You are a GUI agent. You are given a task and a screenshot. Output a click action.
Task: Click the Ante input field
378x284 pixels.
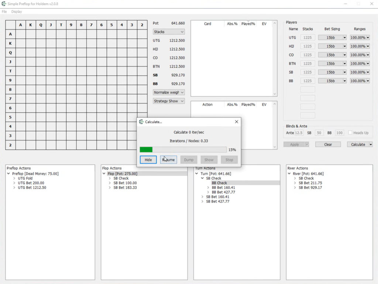[x=299, y=133]
